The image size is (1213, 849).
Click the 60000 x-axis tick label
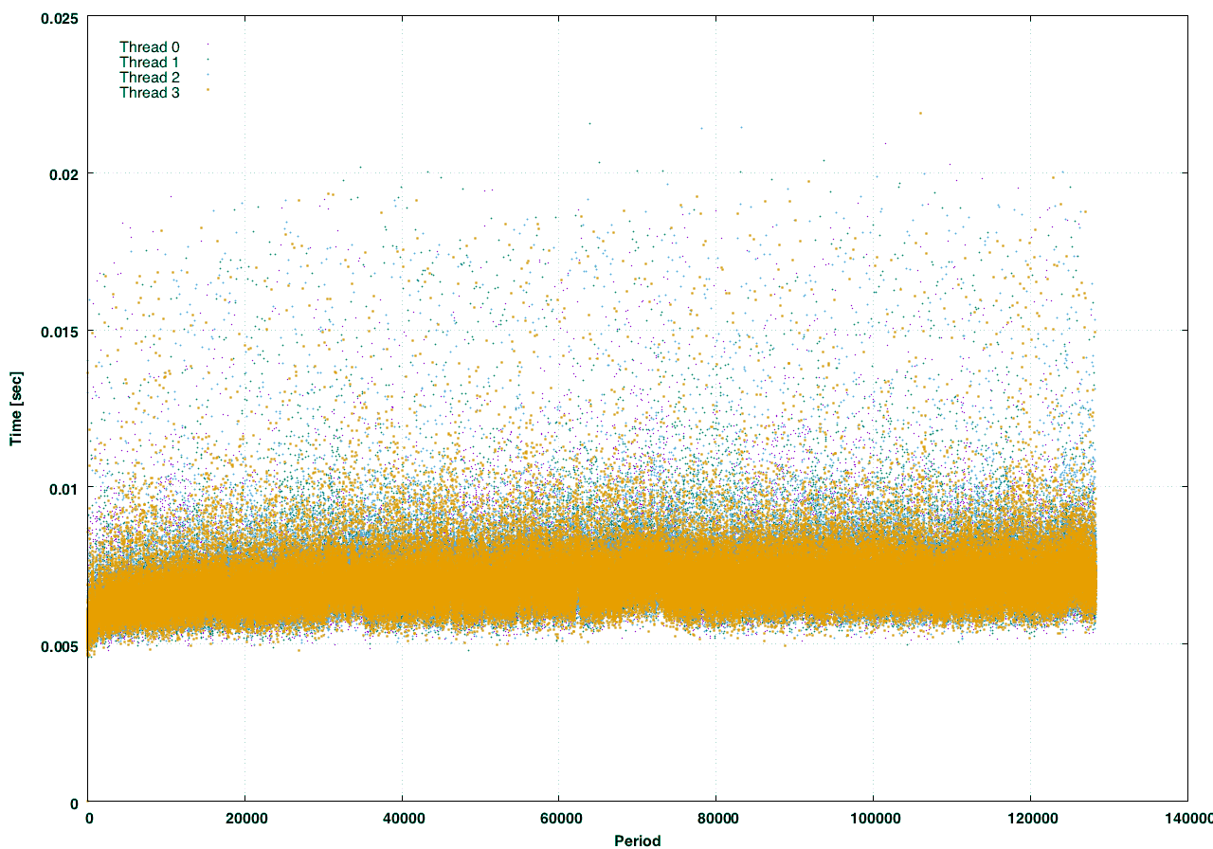click(559, 818)
